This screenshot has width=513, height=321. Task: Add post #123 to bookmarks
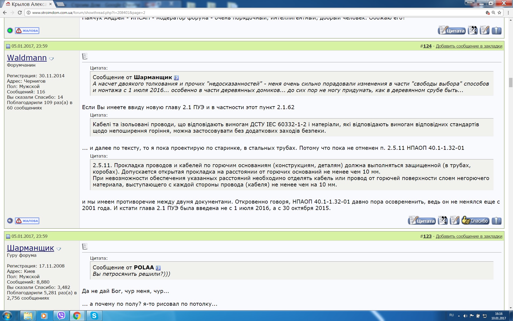tap(469, 236)
